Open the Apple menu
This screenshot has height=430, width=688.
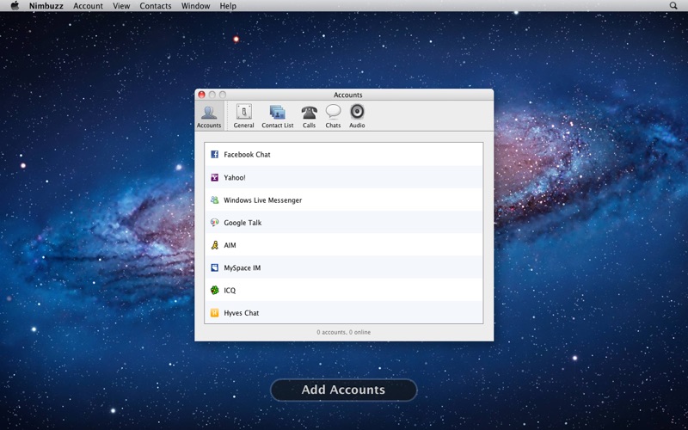15,6
